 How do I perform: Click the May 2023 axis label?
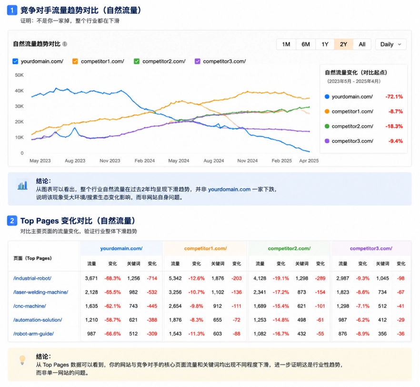40,160
